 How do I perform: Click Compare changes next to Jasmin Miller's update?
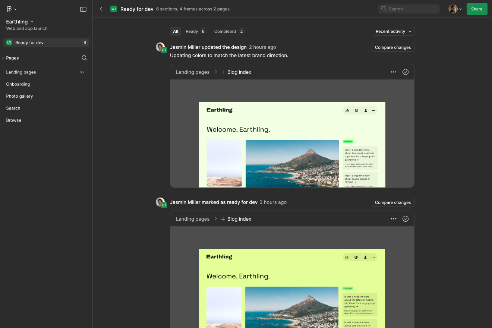pos(393,47)
